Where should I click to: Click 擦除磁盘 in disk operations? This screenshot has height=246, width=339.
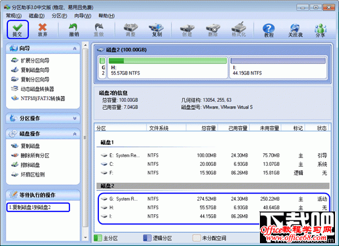(25, 165)
